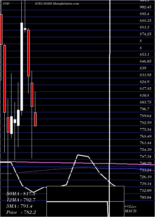Image resolution: width=155 pixels, height=217 pixels.
Task: Click the 761.44 price axis label
Action: (145, 143)
